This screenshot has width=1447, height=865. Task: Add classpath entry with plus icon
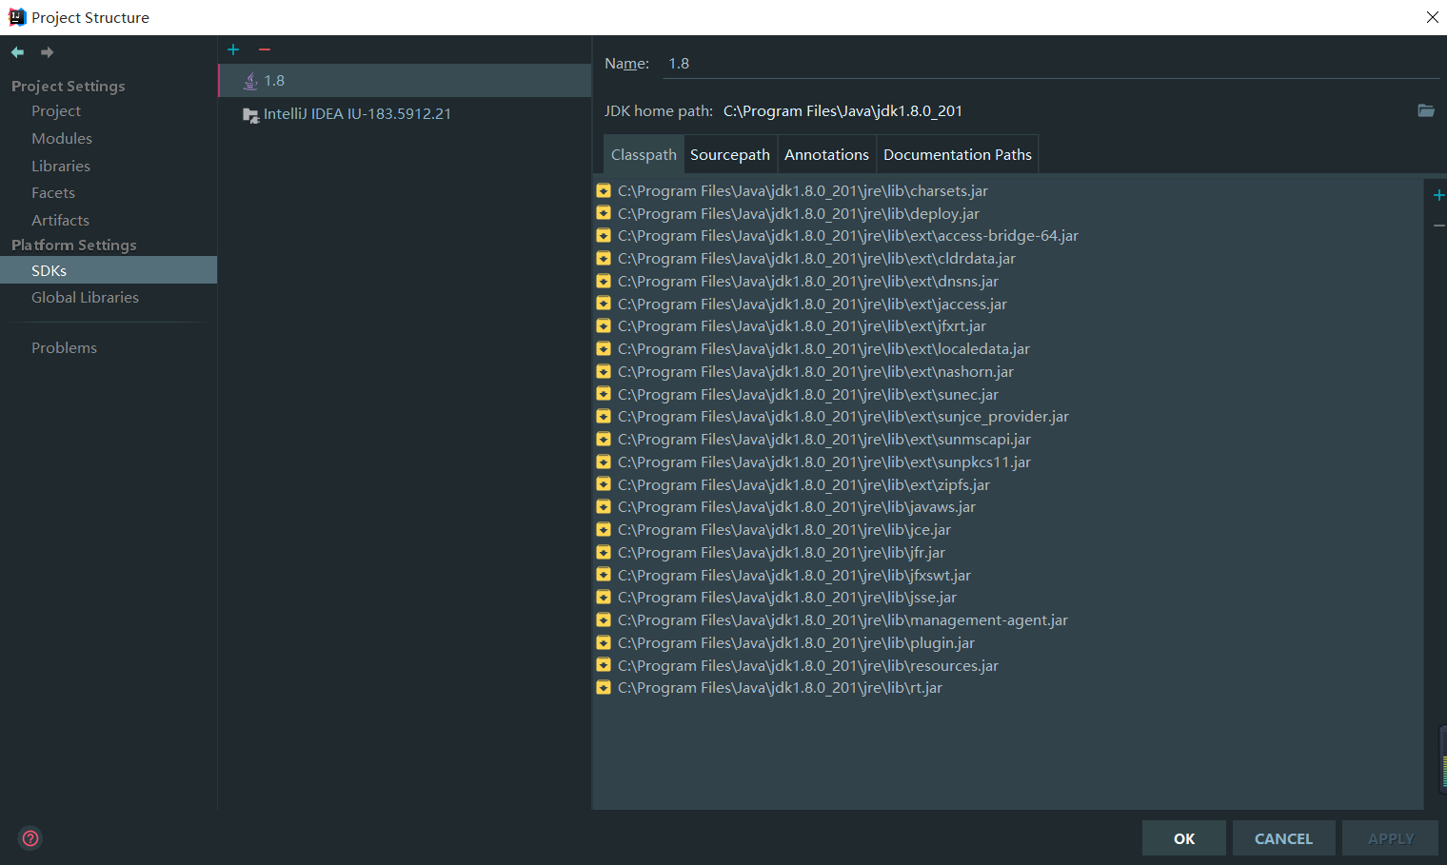[1438, 195]
